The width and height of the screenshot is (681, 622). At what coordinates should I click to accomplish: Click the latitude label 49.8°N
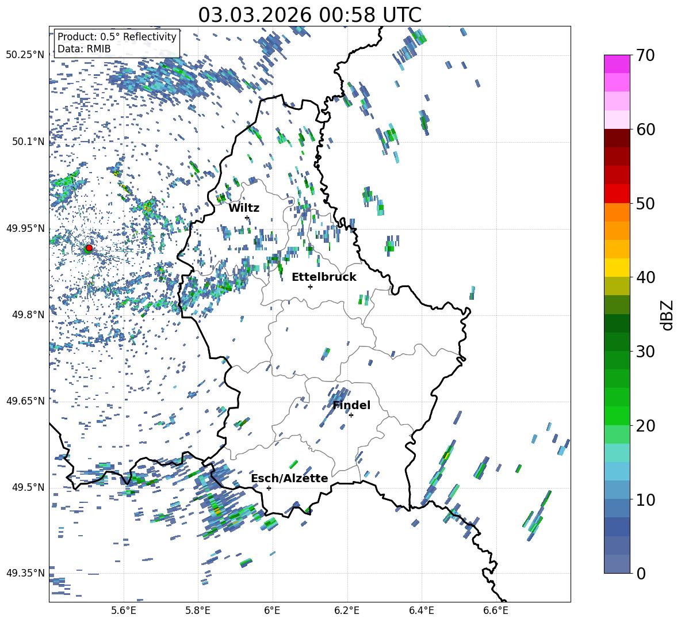tap(28, 315)
